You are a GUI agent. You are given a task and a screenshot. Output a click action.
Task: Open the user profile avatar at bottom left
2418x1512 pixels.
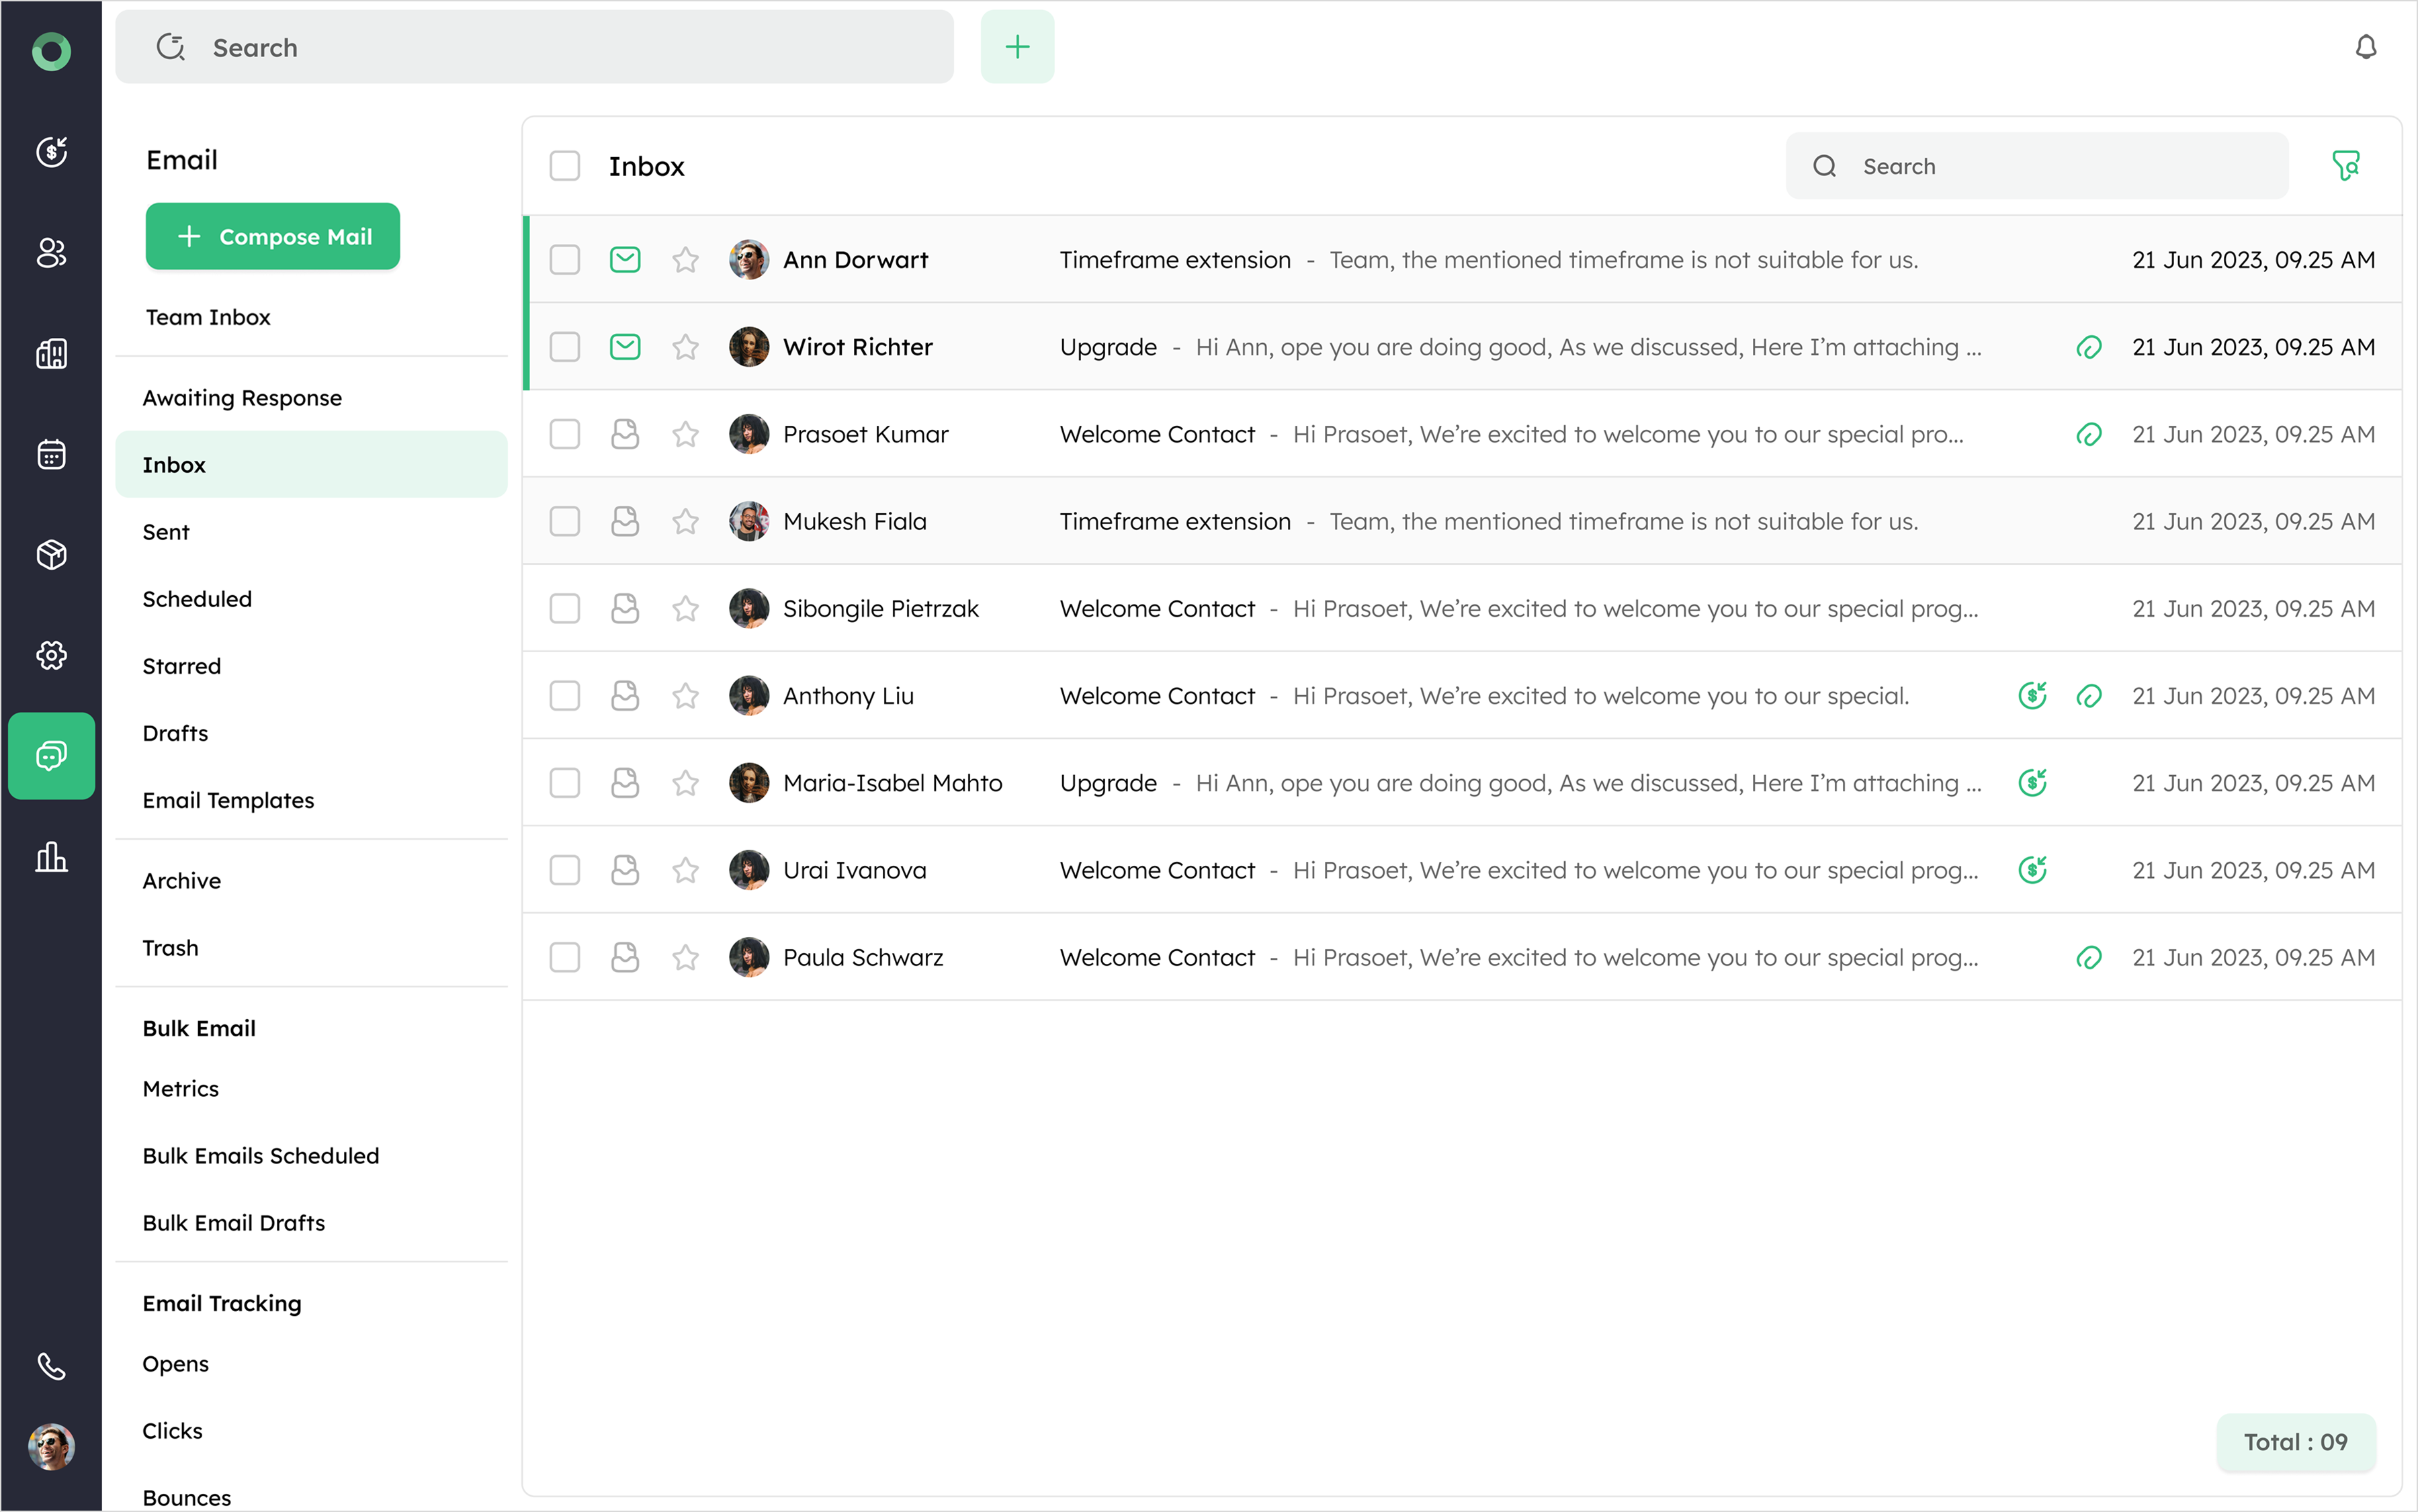[x=51, y=1446]
